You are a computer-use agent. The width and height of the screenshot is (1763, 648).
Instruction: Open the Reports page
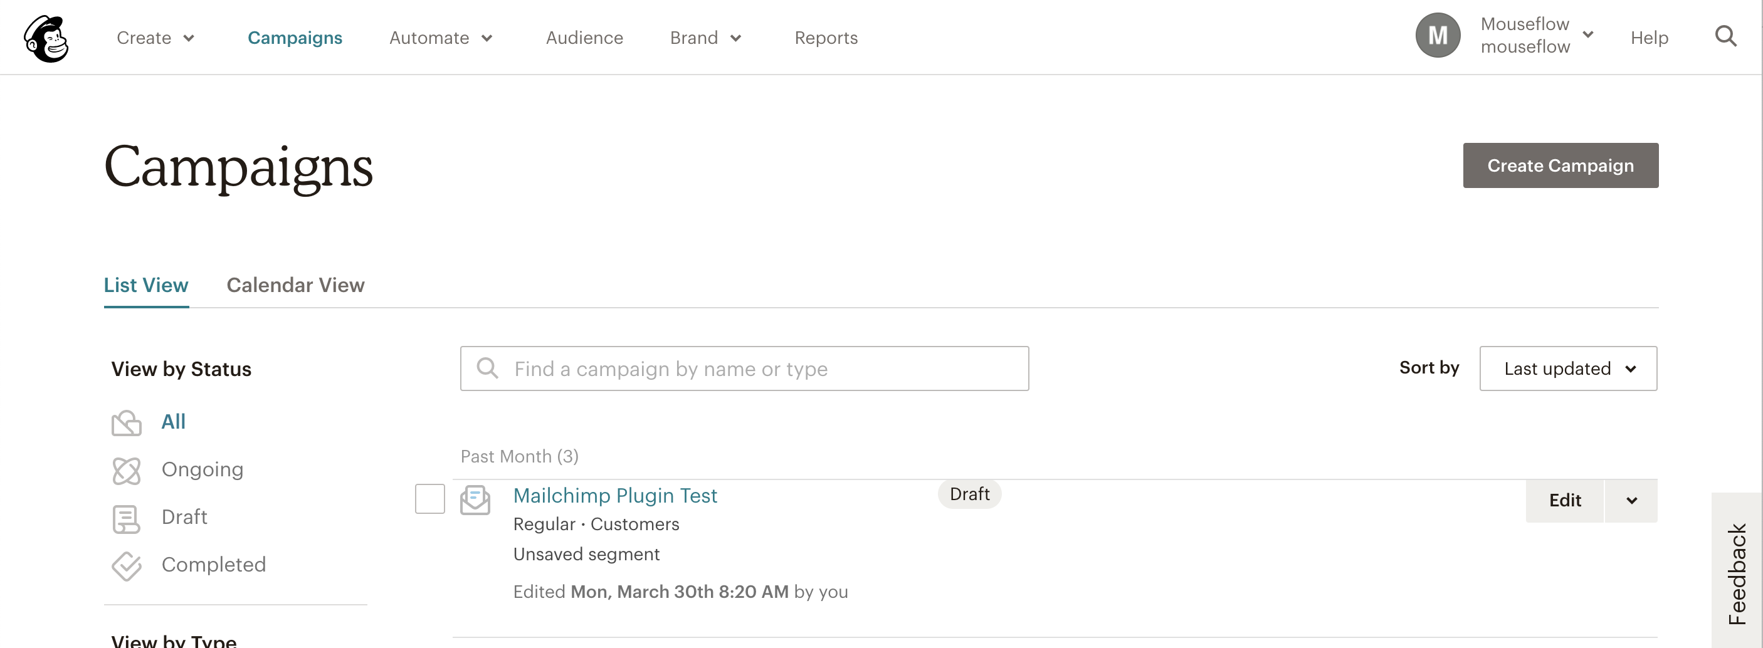825,38
